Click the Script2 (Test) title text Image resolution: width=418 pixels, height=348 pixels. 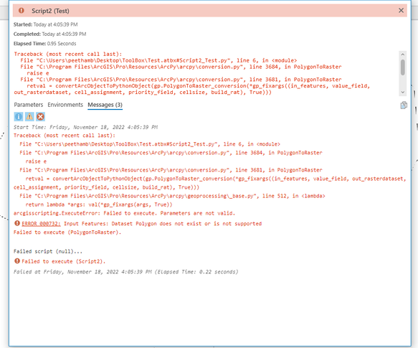50,11
